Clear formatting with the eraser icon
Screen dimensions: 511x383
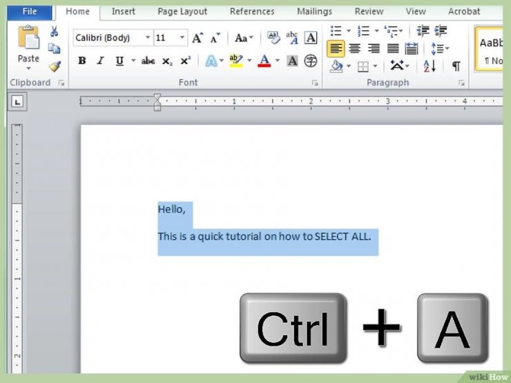[x=273, y=37]
